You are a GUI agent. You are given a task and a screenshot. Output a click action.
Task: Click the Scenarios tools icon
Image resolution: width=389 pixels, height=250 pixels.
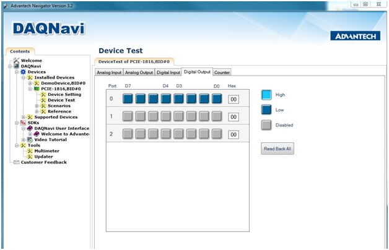click(x=43, y=106)
